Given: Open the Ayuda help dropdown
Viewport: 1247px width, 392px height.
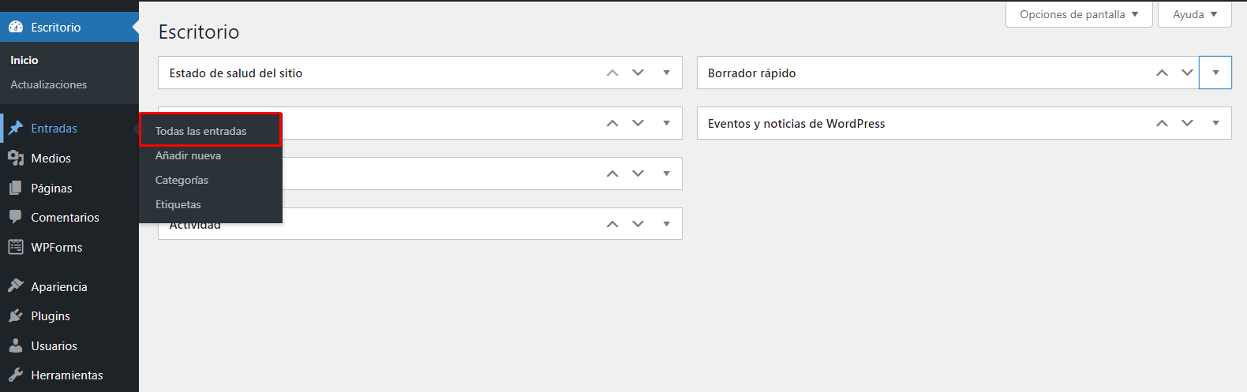Looking at the screenshot, I should click(x=1194, y=14).
